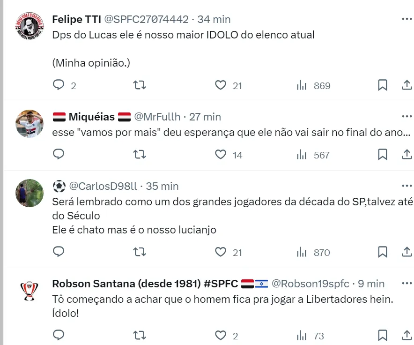Open the @SPFC27074442 profile handle
414x345 pixels.
pos(146,19)
